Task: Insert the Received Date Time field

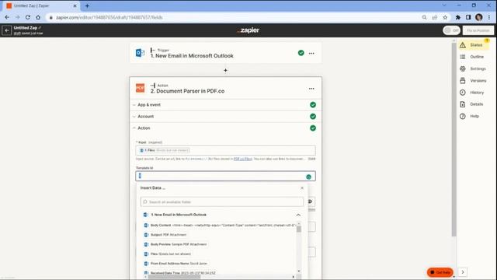Action: (x=179, y=273)
